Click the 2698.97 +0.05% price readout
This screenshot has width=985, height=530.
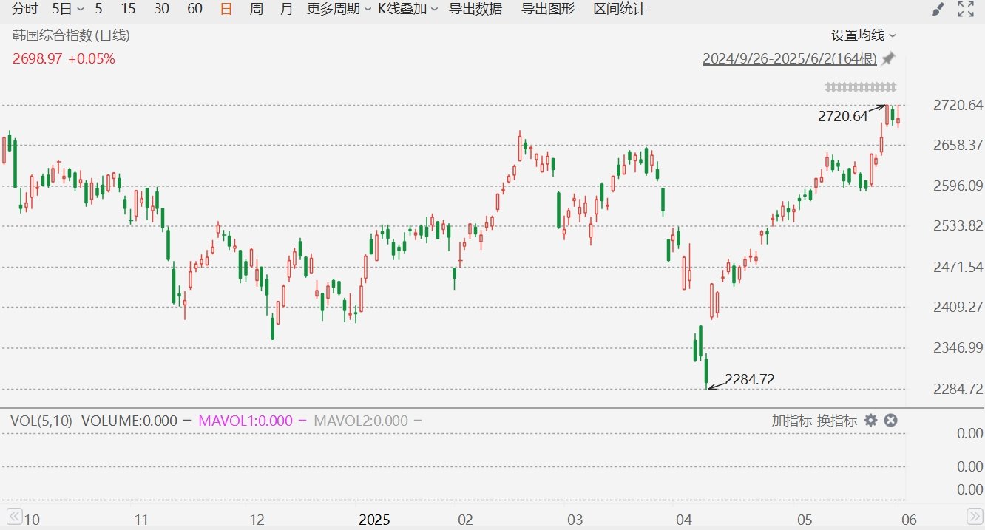[x=64, y=58]
